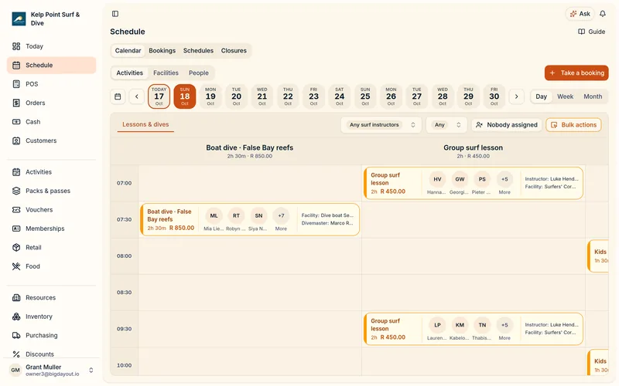Viewport: 619px width, 386px height.
Task: Open Schedule in the sidebar menu
Action: pyautogui.click(x=51, y=66)
